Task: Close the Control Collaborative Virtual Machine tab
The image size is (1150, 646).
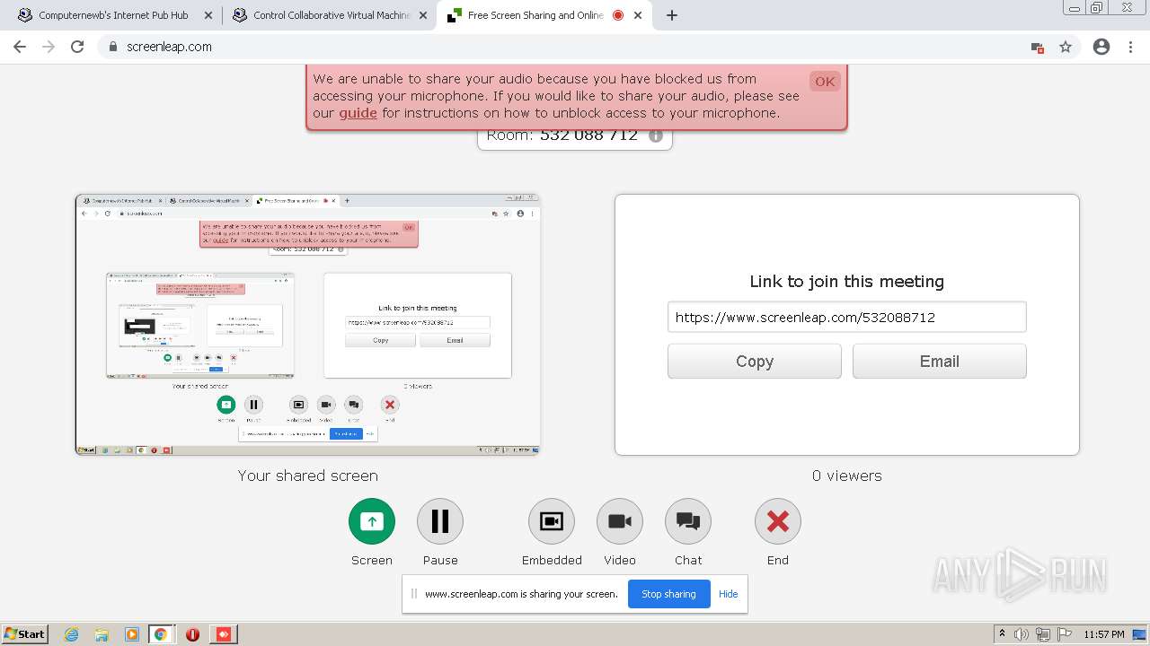Action: tap(424, 15)
